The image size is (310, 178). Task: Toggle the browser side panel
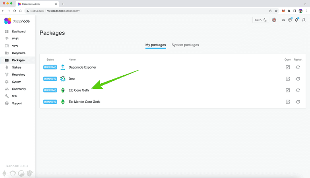(x=294, y=11)
